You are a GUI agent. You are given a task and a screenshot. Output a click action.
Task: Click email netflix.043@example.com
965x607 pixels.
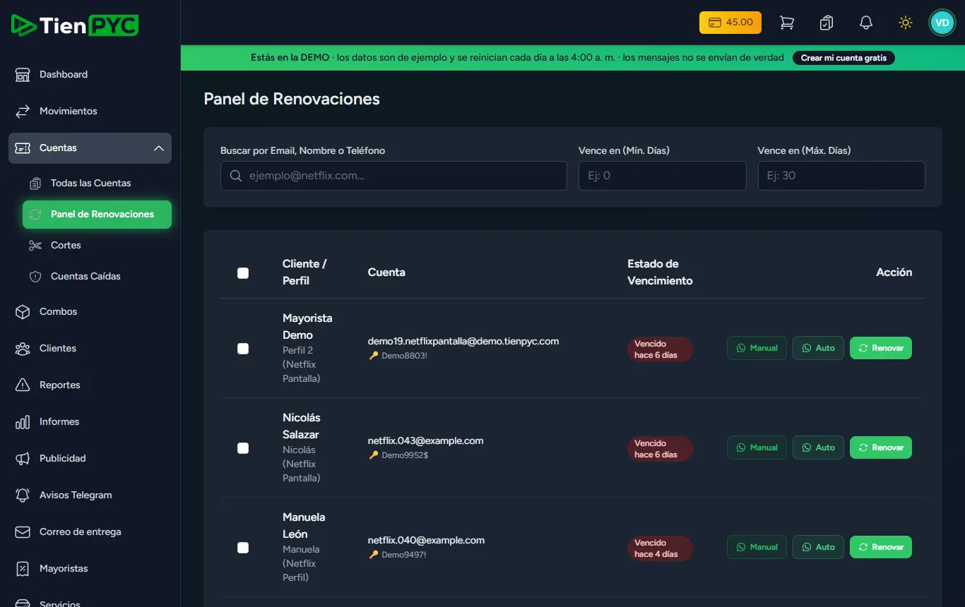pos(425,440)
